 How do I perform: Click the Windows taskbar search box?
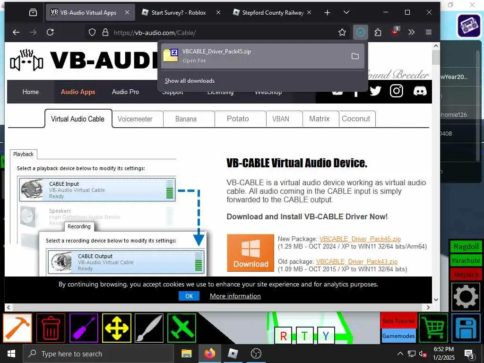pos(98,354)
